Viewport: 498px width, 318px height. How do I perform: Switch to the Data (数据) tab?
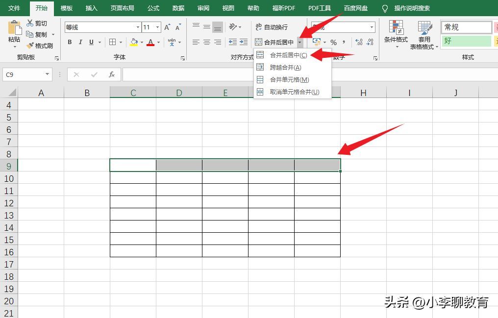point(178,8)
